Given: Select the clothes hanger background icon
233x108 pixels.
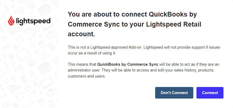Looking at the screenshot, I should tap(46, 55).
